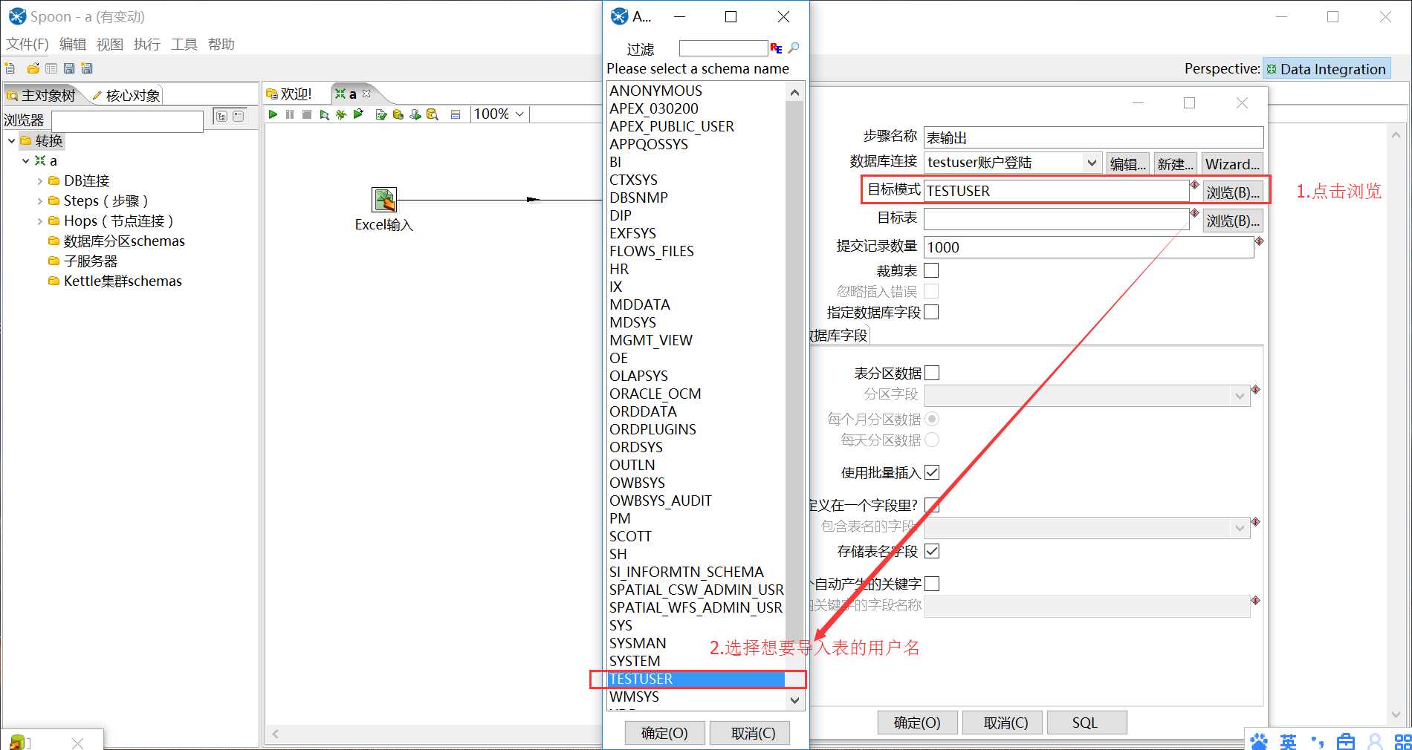Click the regular expression RE filter icon
Screen dimensions: 1412x750
click(x=776, y=48)
